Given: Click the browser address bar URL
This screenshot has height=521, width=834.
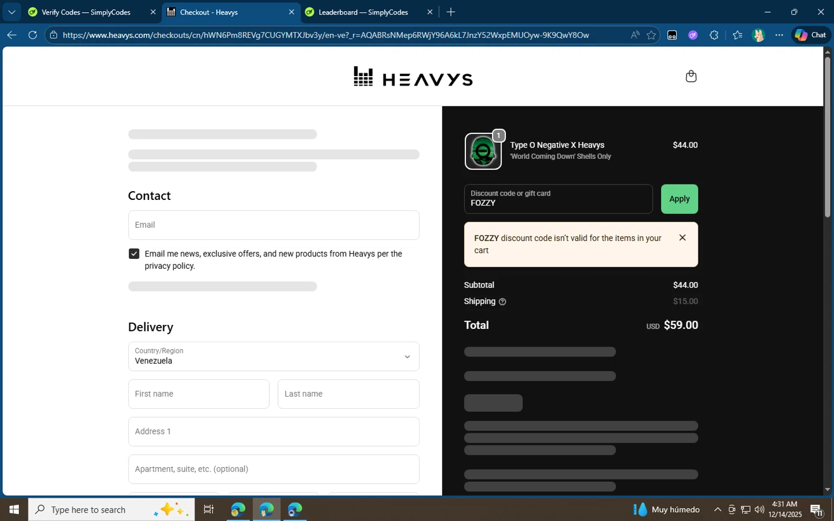Looking at the screenshot, I should tap(326, 35).
